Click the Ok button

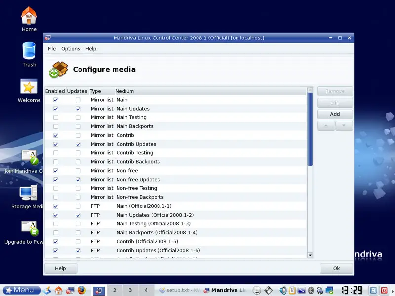[336, 268]
